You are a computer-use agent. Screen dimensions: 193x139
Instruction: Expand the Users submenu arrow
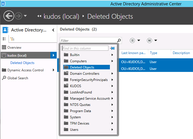(x=112, y=130)
